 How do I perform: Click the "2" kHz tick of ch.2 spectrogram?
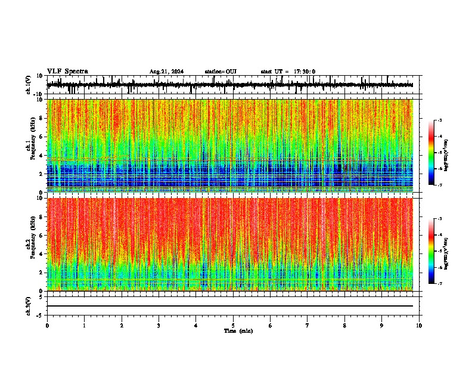point(41,273)
